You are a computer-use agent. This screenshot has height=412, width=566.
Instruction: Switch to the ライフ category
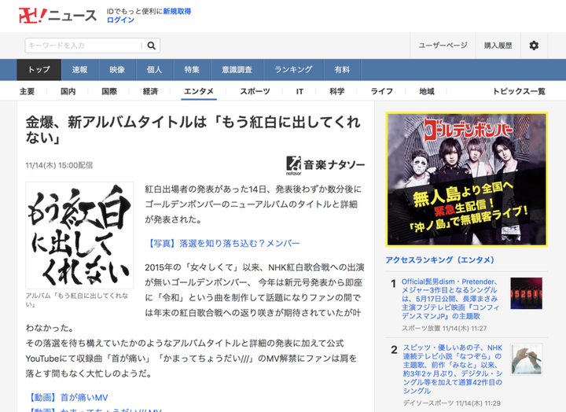[382, 91]
